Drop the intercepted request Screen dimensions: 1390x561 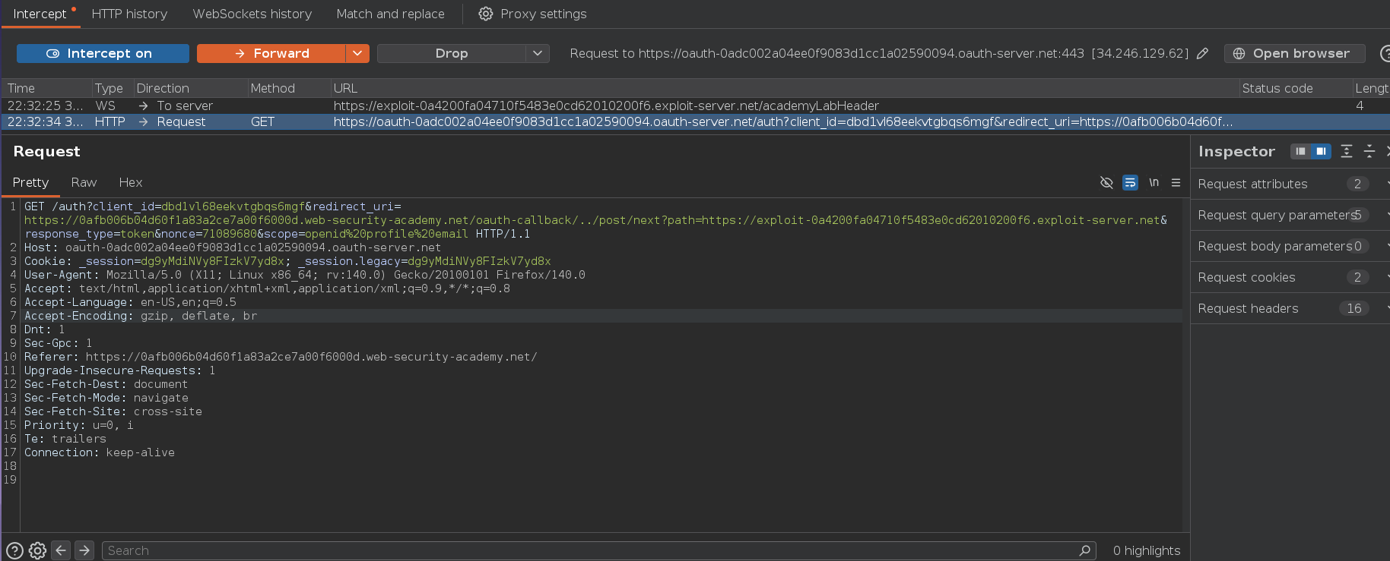pyautogui.click(x=451, y=53)
